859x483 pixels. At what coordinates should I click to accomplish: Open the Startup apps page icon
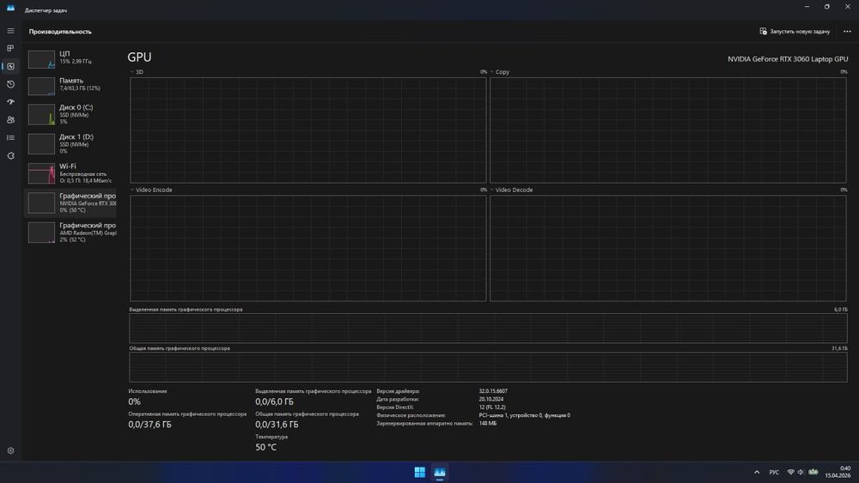click(10, 102)
